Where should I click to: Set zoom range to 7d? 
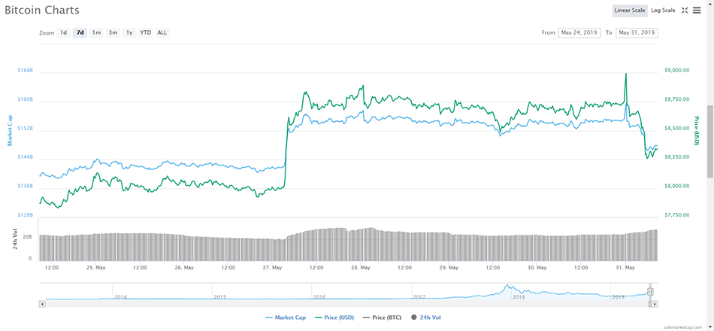[x=80, y=33]
